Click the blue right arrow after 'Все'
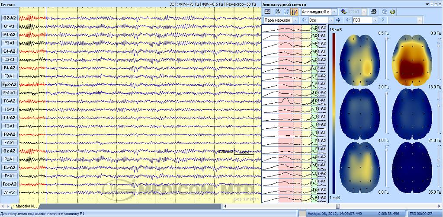443x217 pixels. [337, 20]
